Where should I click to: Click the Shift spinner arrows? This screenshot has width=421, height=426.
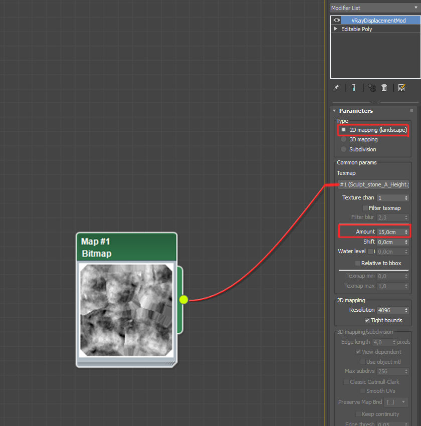click(x=406, y=242)
